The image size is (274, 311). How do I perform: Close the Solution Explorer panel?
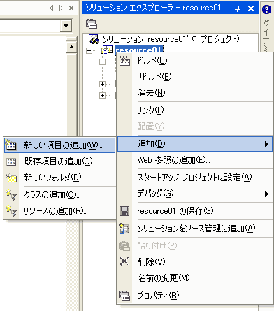[251, 8]
